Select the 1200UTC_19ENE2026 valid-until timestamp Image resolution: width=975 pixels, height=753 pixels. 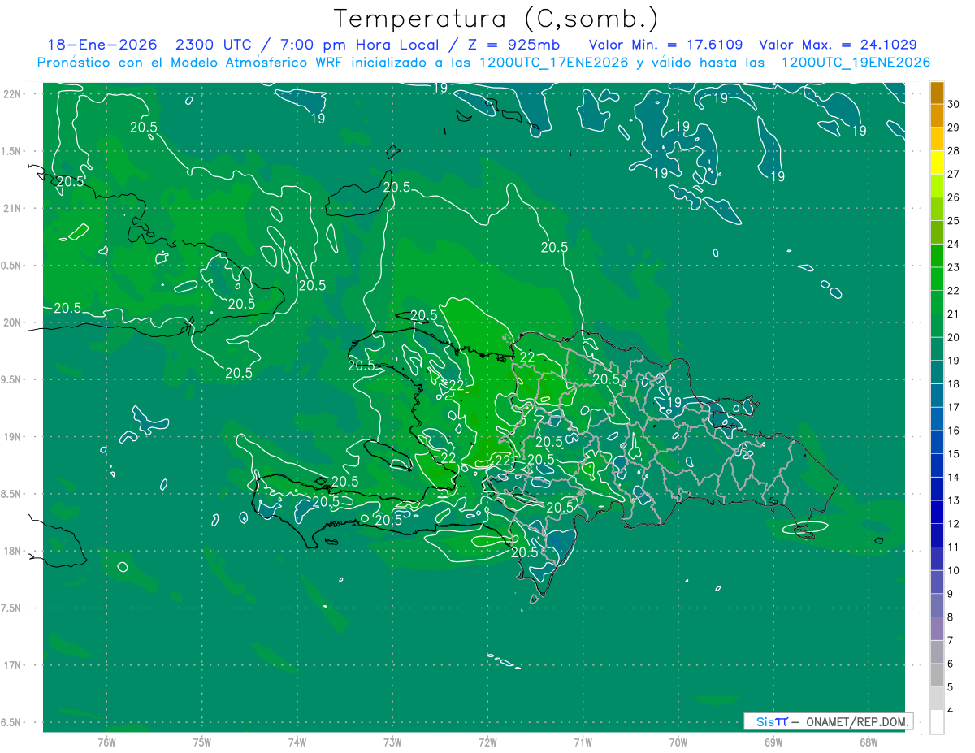(x=856, y=63)
